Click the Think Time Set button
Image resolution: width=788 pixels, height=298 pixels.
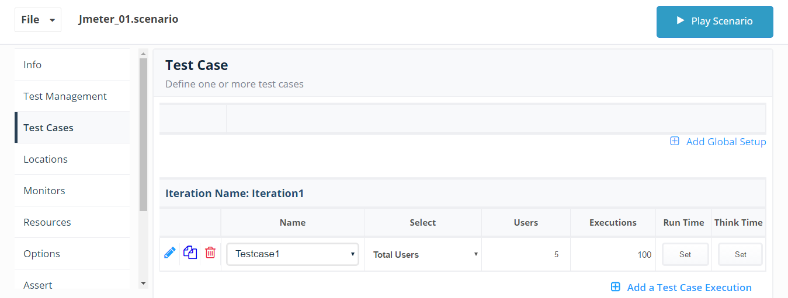(x=741, y=254)
